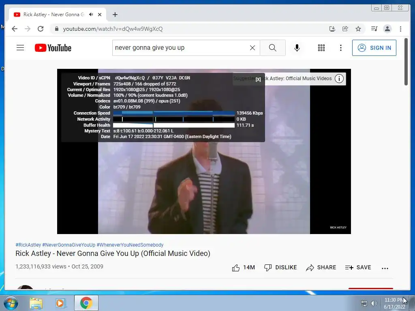This screenshot has width=415, height=311.
Task: Click the page vertical scrollbar
Action: (406, 62)
